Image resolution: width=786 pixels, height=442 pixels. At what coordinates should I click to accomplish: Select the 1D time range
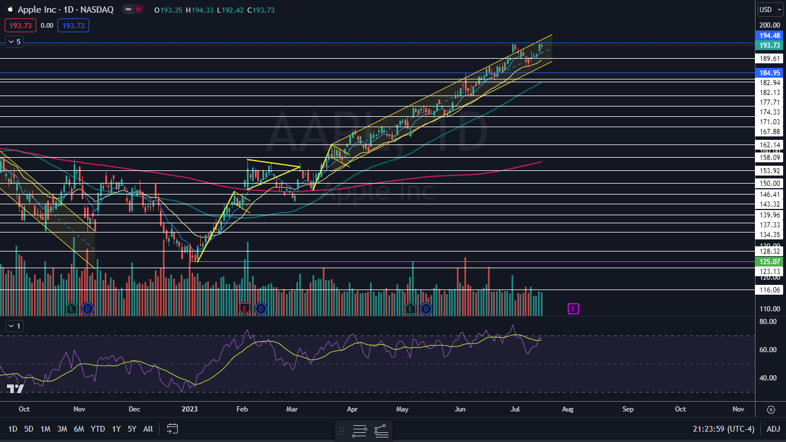12,429
